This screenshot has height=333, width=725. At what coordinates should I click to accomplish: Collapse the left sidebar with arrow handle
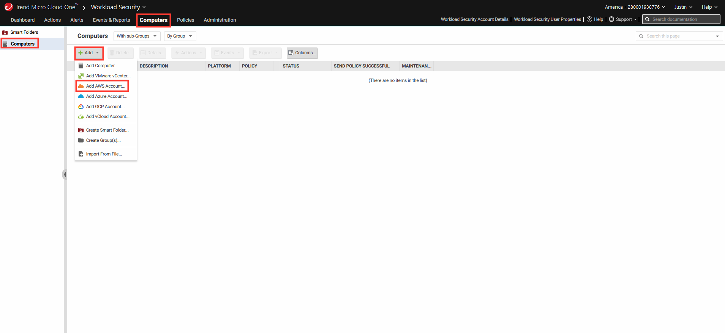point(65,174)
